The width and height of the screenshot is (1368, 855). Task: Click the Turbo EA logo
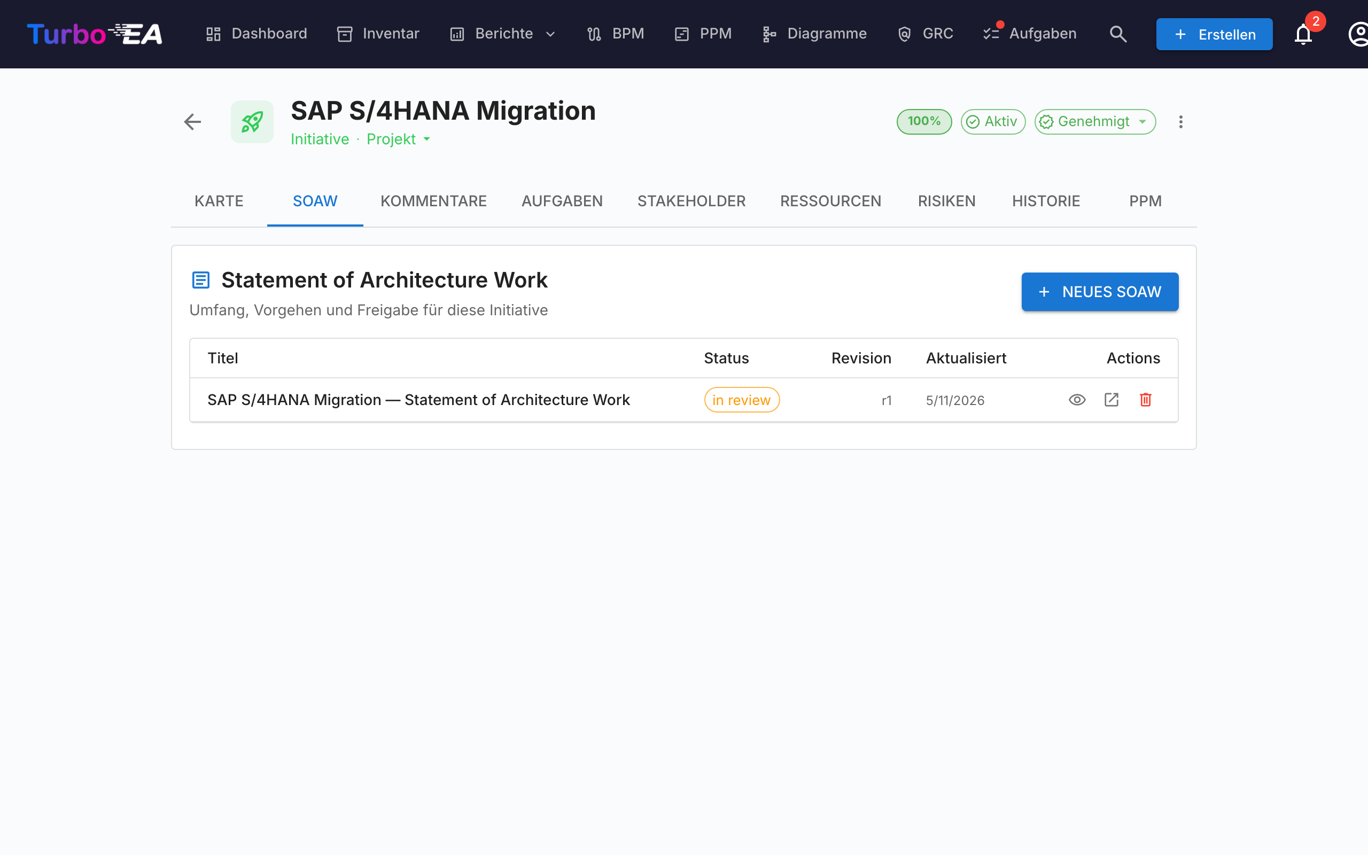(95, 34)
